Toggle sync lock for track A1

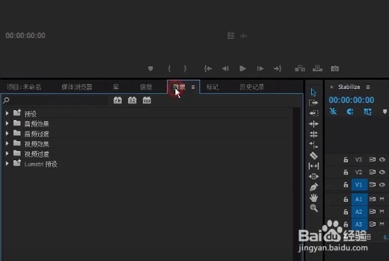click(x=372, y=199)
